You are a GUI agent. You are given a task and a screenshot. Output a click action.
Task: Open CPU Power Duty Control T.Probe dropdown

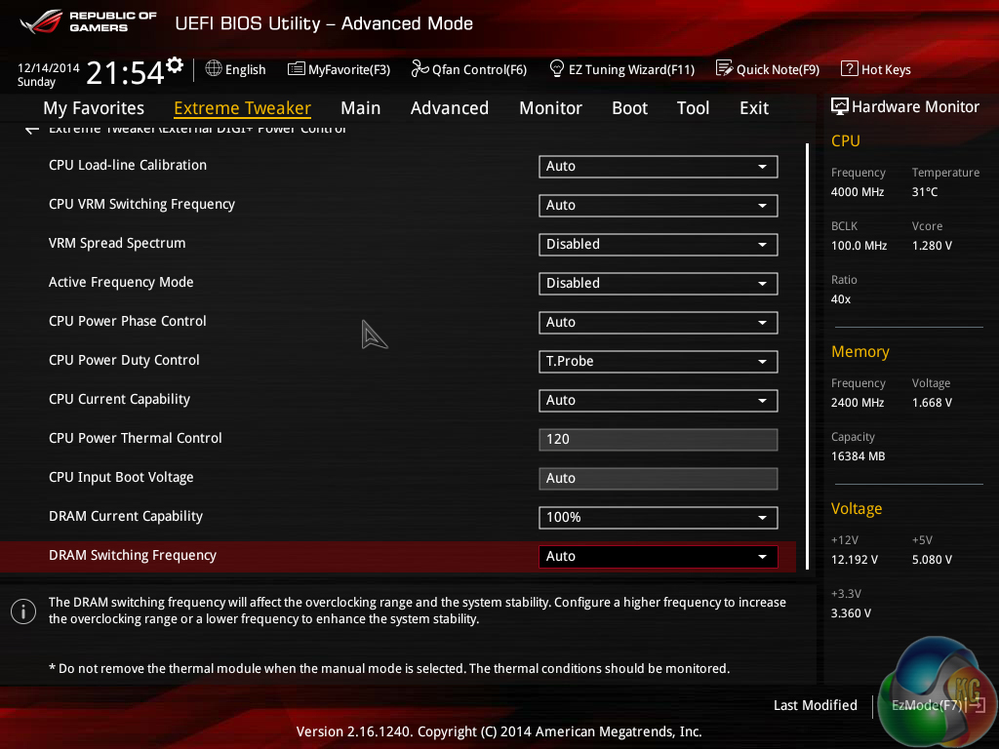point(659,361)
